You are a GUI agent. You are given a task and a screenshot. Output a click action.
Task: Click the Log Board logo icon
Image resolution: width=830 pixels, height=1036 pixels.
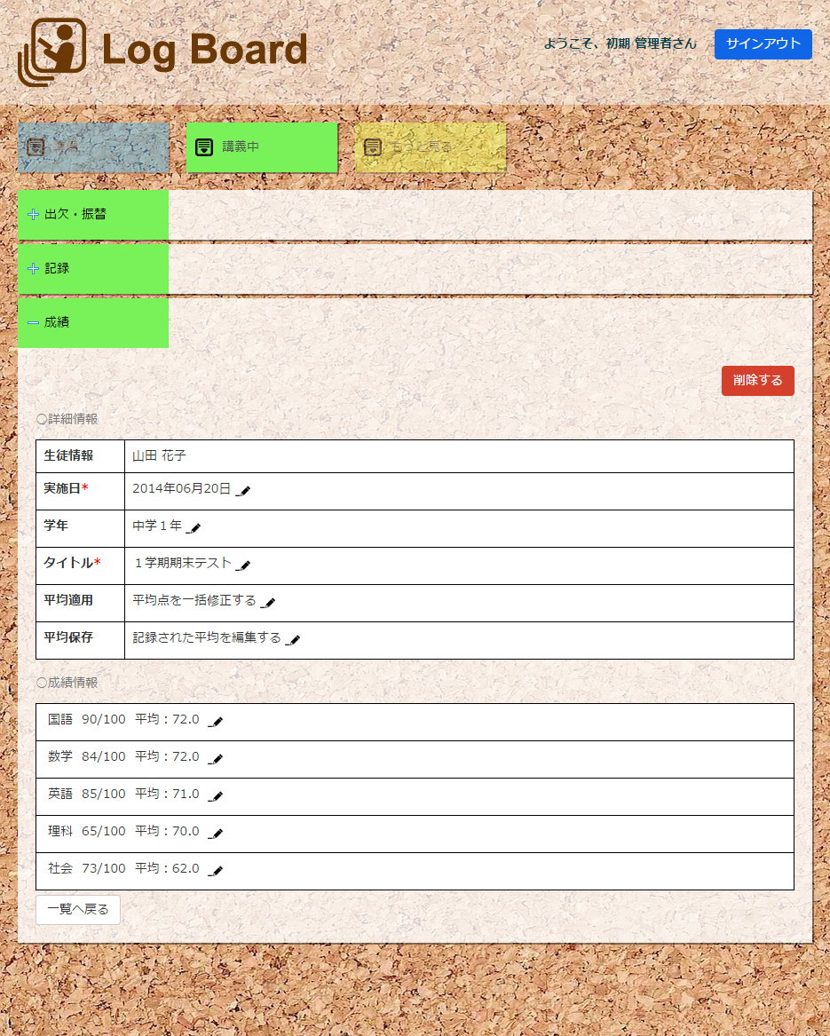52,51
